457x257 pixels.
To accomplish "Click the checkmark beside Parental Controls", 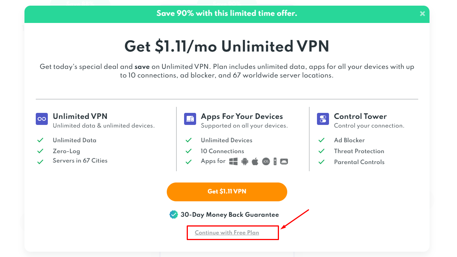I will pyautogui.click(x=321, y=162).
